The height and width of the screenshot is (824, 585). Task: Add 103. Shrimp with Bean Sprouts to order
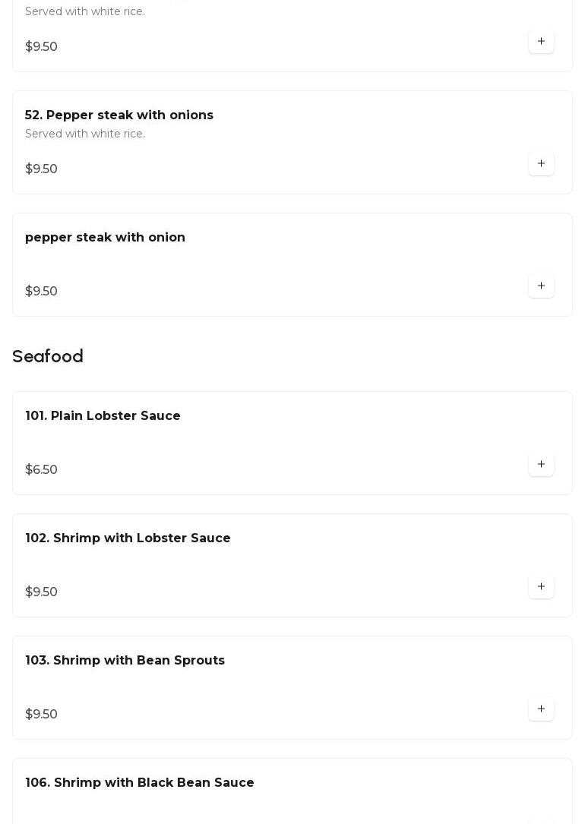[x=541, y=709]
